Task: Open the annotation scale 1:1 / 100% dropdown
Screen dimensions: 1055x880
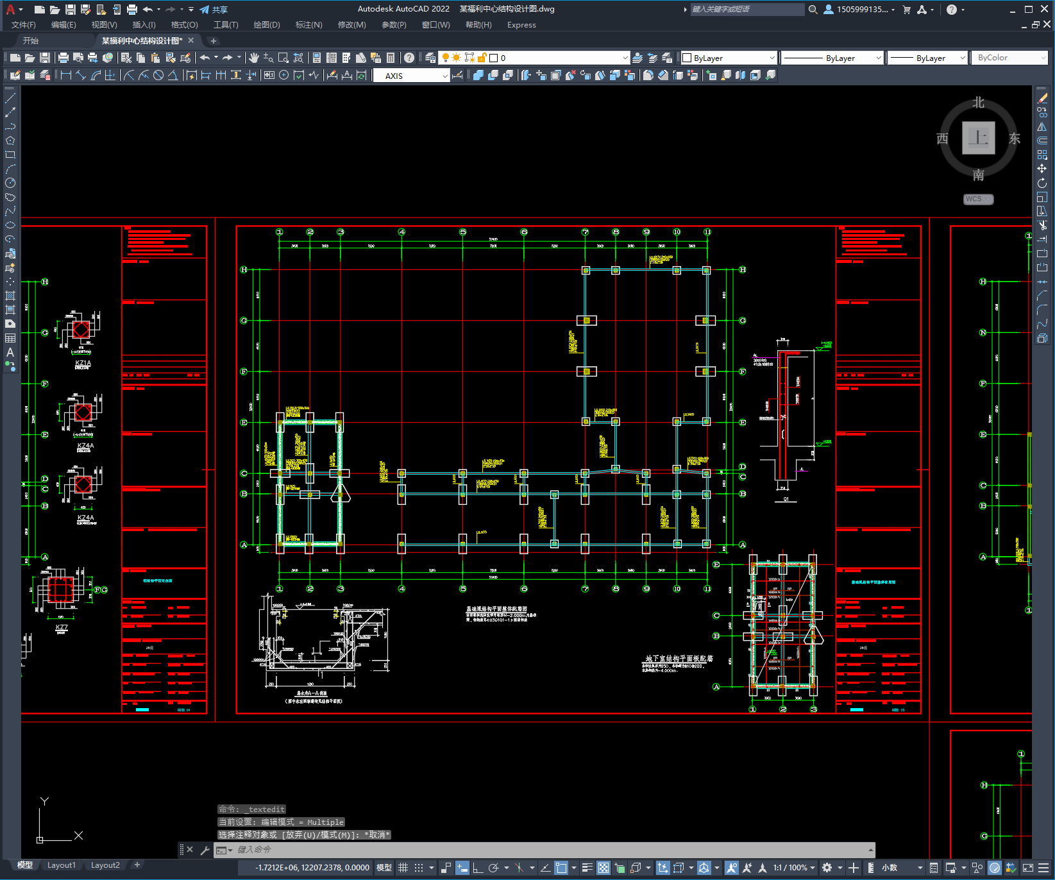Action: (794, 867)
